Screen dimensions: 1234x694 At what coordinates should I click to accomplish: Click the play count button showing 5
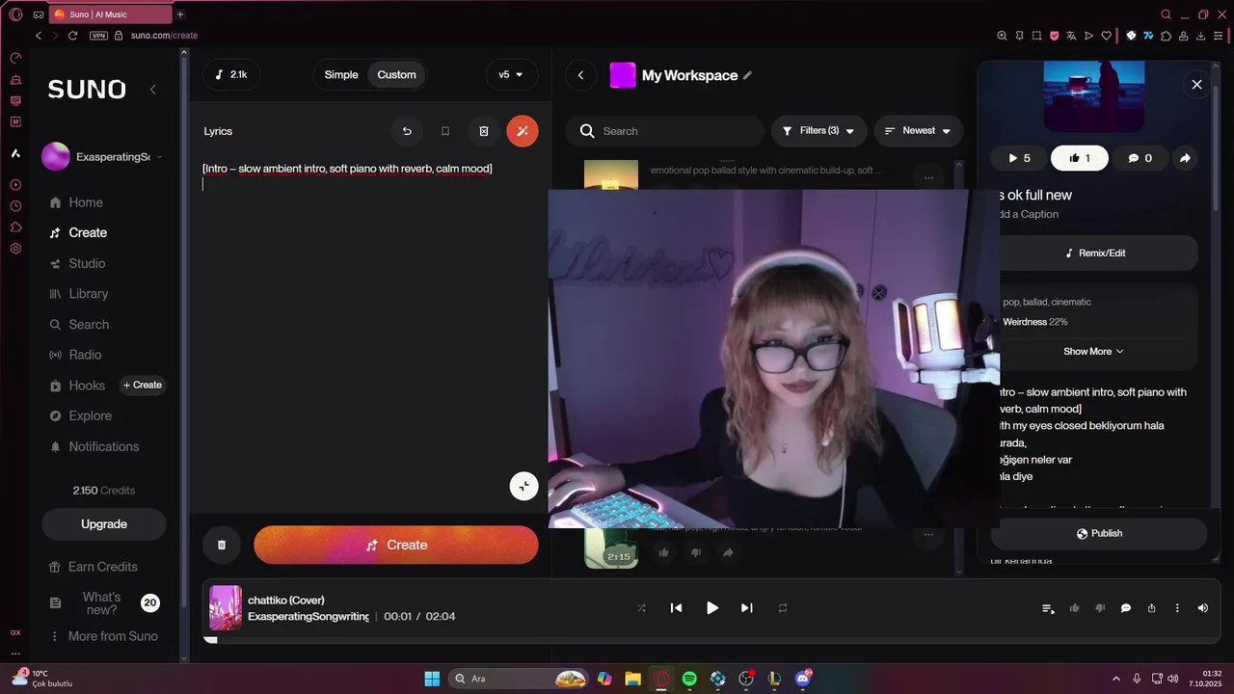point(1019,158)
